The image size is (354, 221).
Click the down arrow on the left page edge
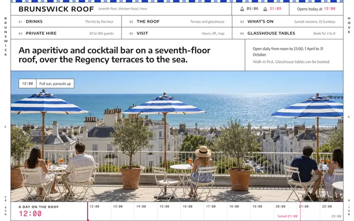(5, 127)
